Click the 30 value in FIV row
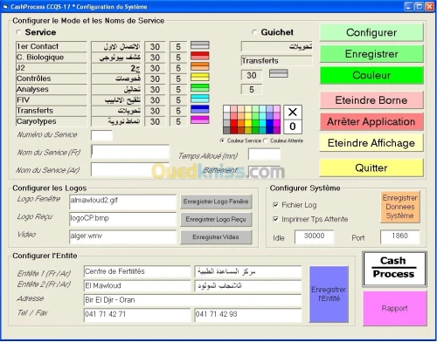The image size is (437, 342). [x=155, y=100]
